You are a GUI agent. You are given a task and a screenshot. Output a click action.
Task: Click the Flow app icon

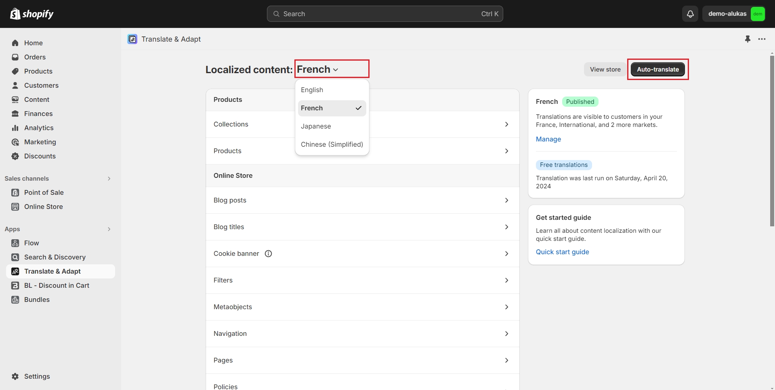[x=15, y=243]
